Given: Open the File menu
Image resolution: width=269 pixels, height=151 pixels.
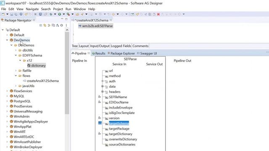Looking at the screenshot, I should (x=3, y=9).
